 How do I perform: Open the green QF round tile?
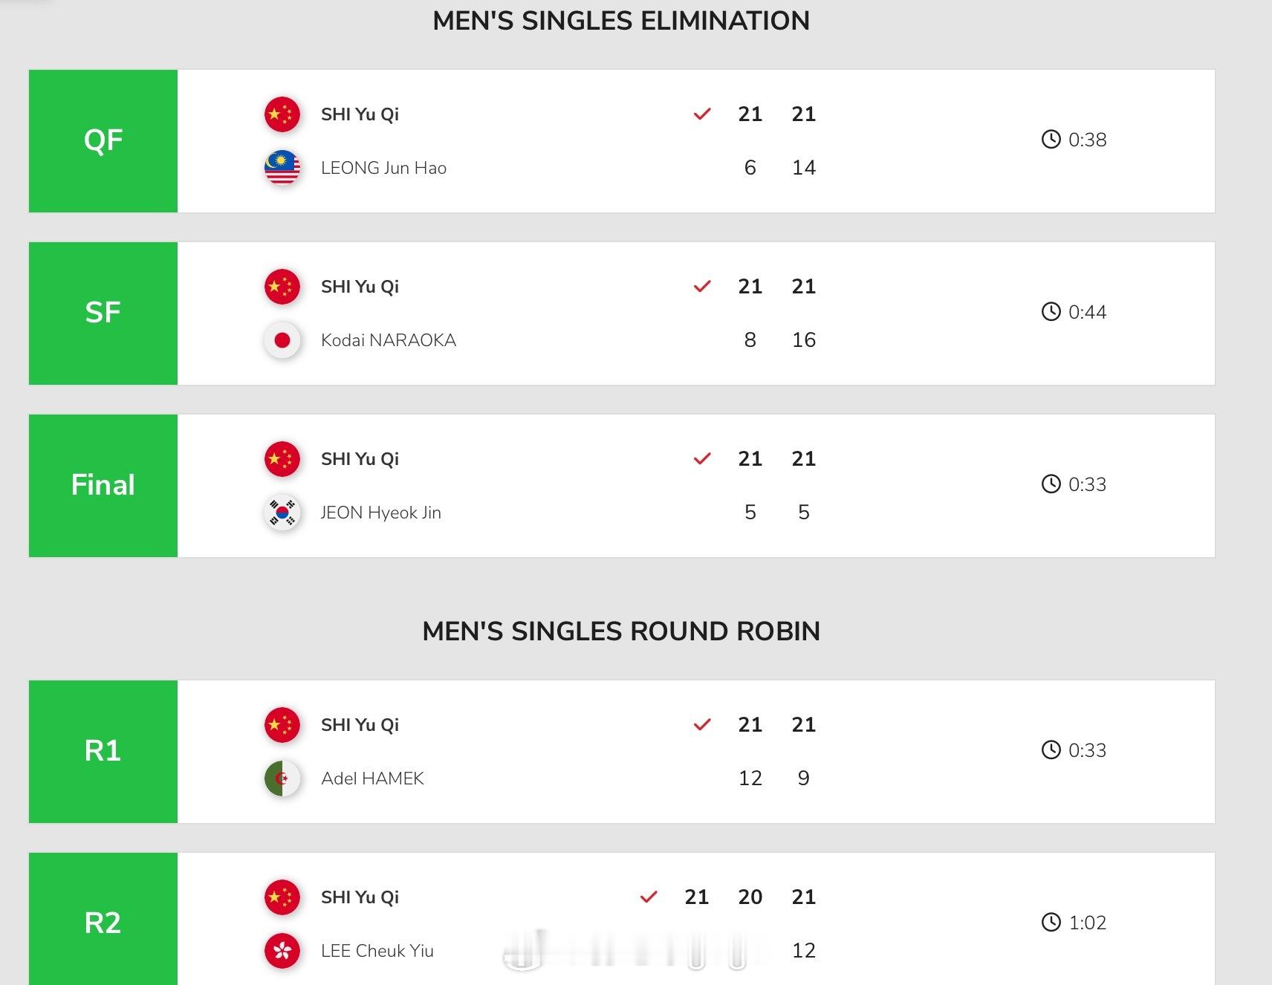point(103,141)
